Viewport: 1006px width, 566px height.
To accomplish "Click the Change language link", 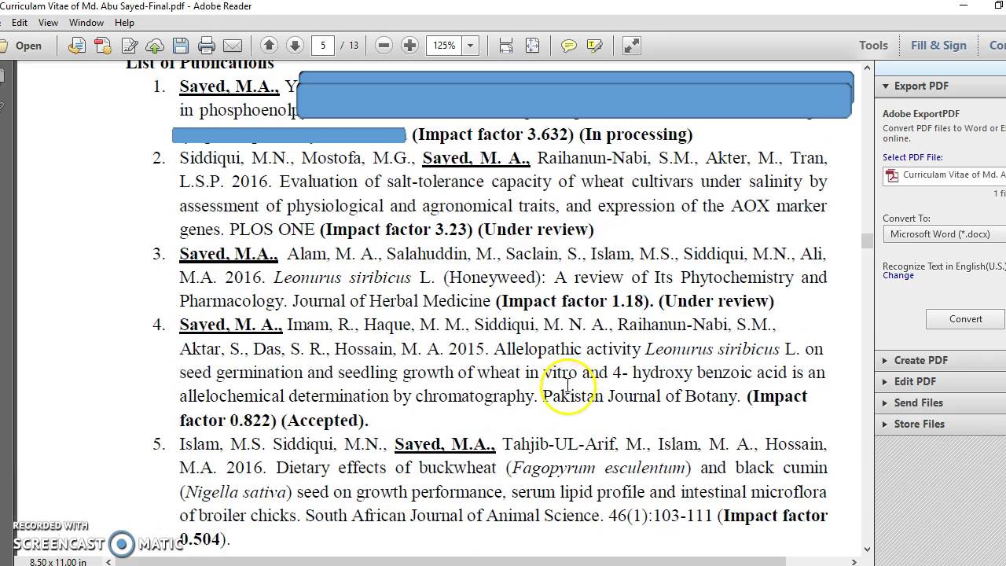I will (898, 276).
